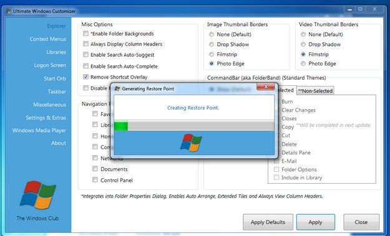Check Include in Library command item
The width and height of the screenshot is (390, 236).
pyautogui.click(x=276, y=177)
